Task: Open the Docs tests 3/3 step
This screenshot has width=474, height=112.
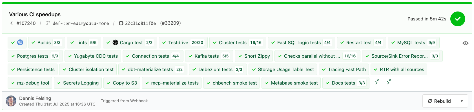Action: [346, 83]
